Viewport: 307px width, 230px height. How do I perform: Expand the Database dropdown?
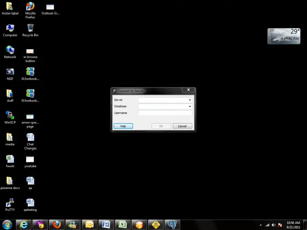(190, 107)
